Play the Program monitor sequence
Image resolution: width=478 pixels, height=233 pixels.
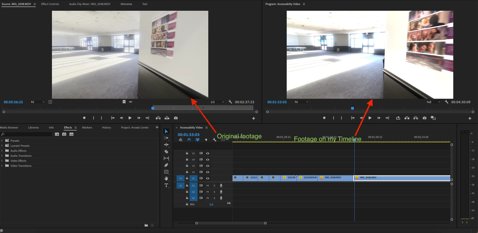pos(370,118)
